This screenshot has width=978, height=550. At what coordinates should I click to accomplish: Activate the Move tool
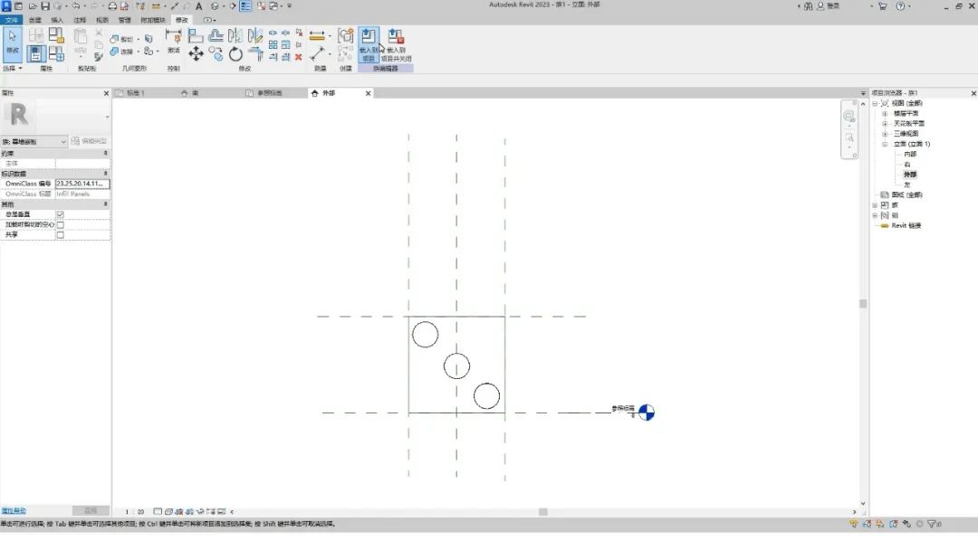pyautogui.click(x=196, y=53)
